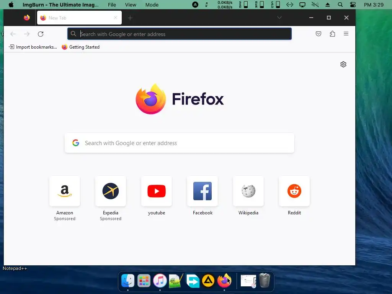Open Spotlight search in menu bar
392x294 pixels.
coord(340,5)
